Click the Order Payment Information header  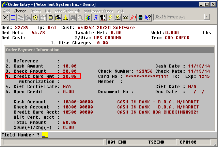pos(110,50)
